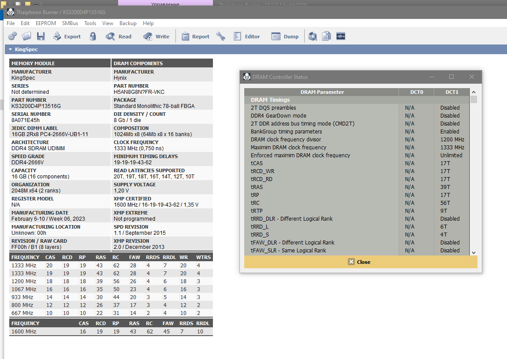Click speed grade DDR4-2666V value

[27, 163]
